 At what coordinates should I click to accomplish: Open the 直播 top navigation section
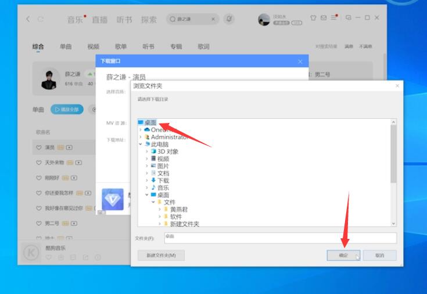(100, 20)
